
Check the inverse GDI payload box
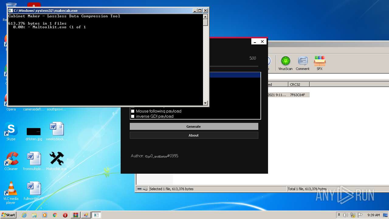[x=133, y=116]
